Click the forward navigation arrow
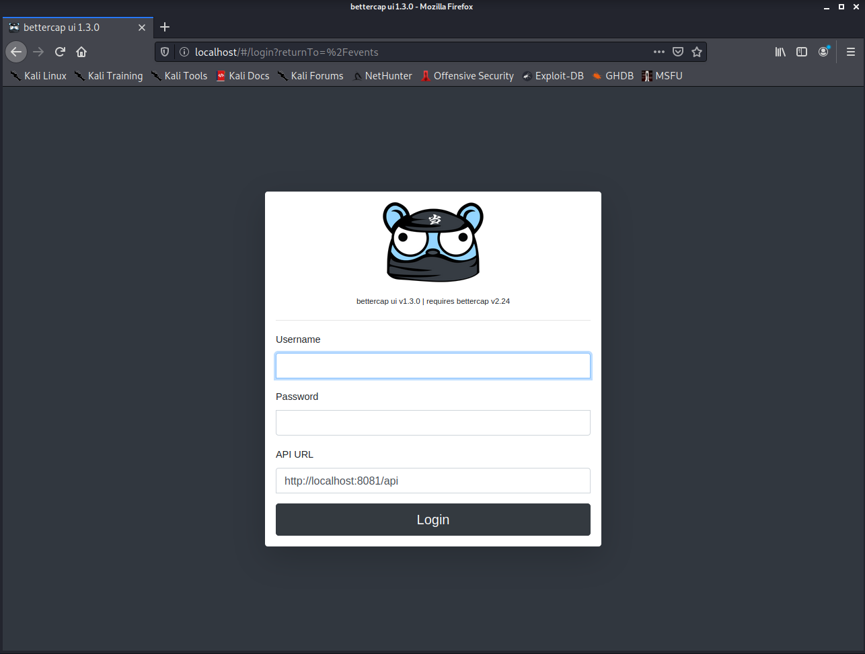The image size is (865, 654). pyautogui.click(x=38, y=52)
